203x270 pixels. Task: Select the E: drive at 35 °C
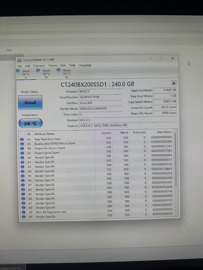pos(67,74)
